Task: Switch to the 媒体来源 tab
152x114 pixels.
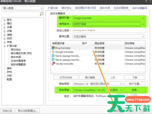Action: tap(105, 8)
